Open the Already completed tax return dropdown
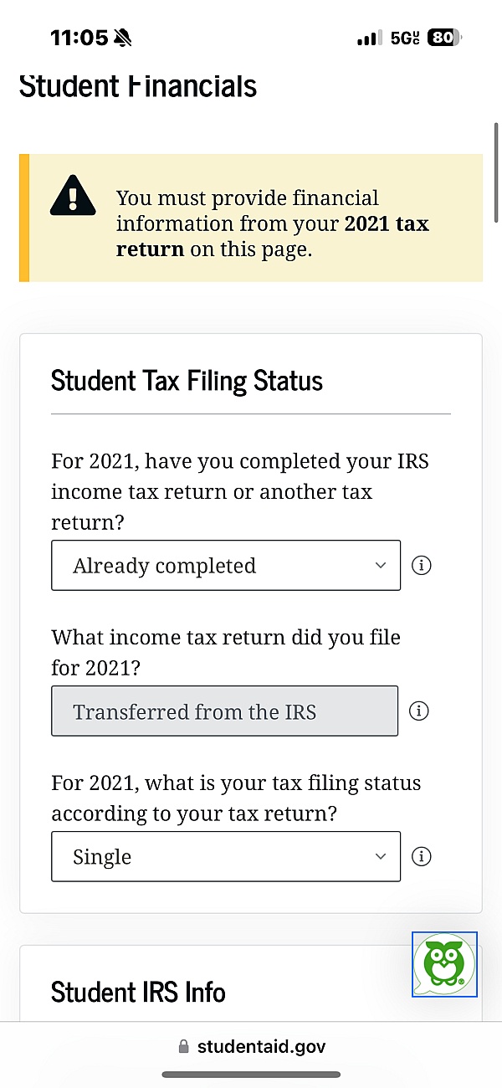 (x=226, y=566)
